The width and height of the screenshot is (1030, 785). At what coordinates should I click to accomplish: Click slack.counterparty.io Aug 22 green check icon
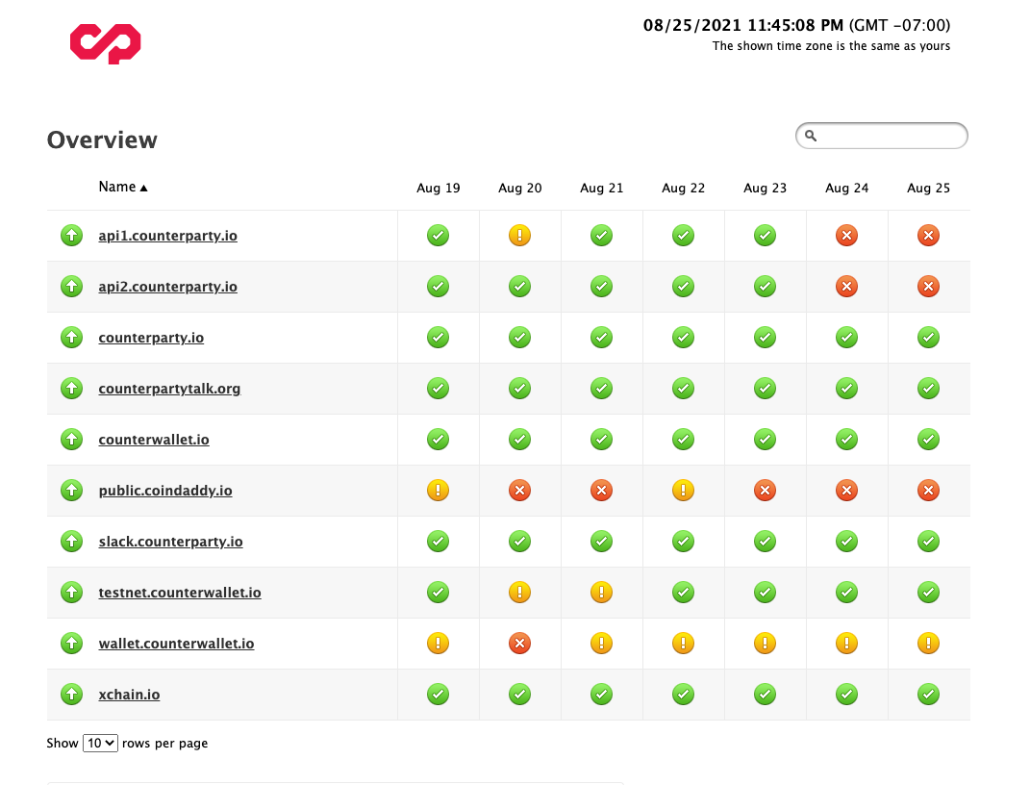tap(683, 542)
